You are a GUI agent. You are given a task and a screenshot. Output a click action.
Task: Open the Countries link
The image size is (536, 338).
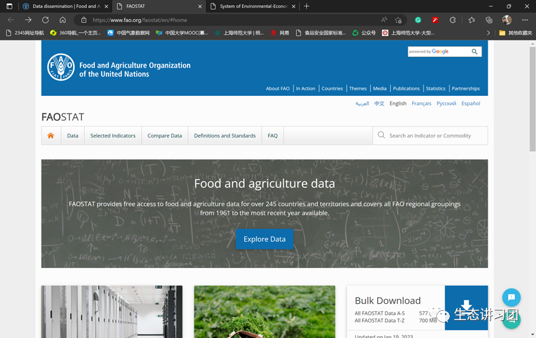(x=332, y=89)
